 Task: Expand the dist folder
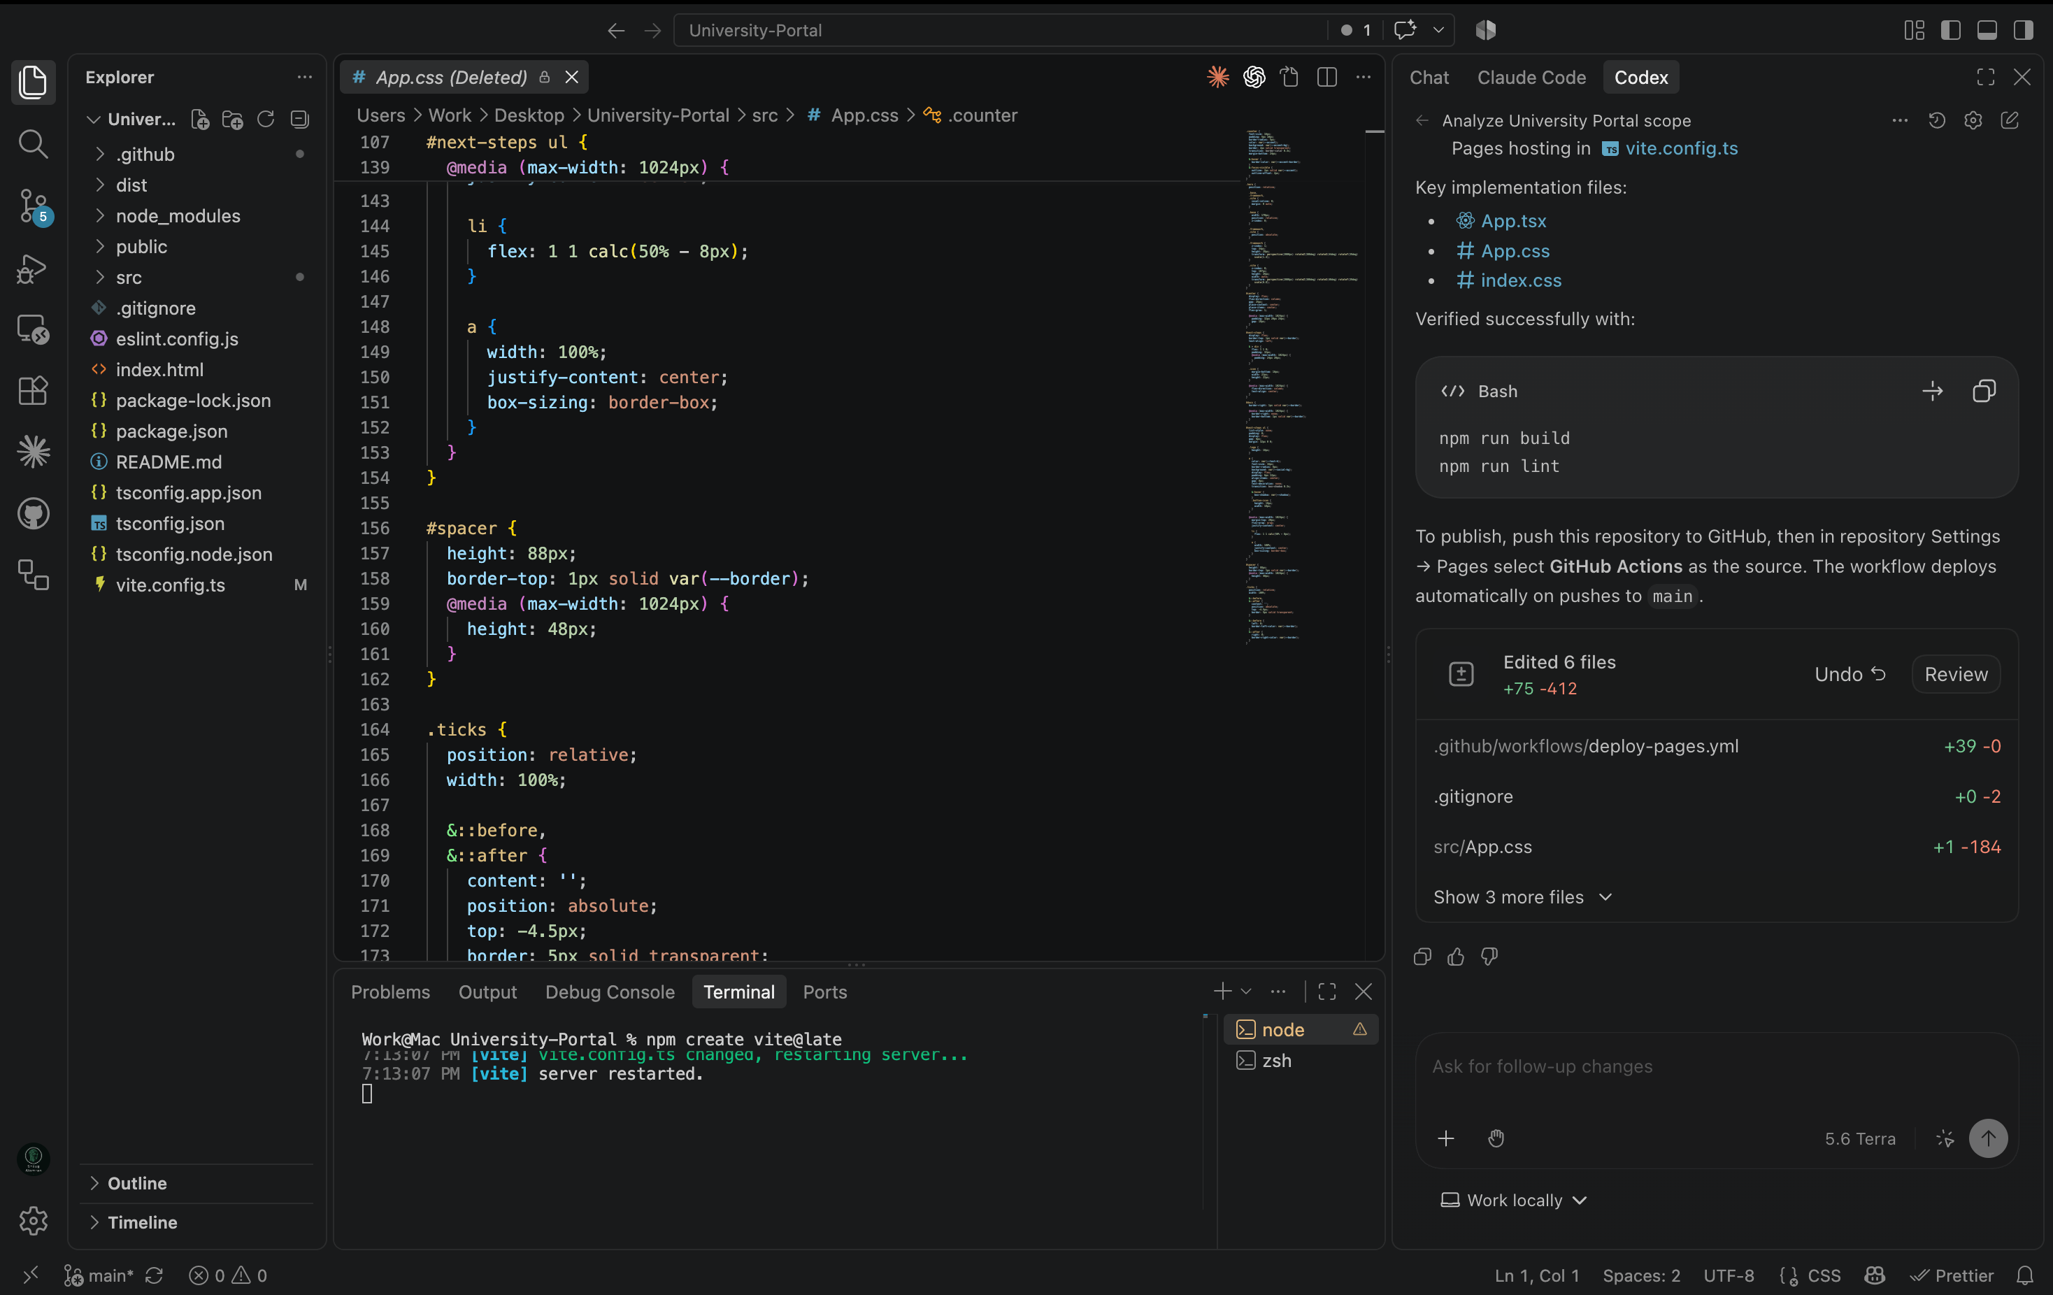coord(198,185)
